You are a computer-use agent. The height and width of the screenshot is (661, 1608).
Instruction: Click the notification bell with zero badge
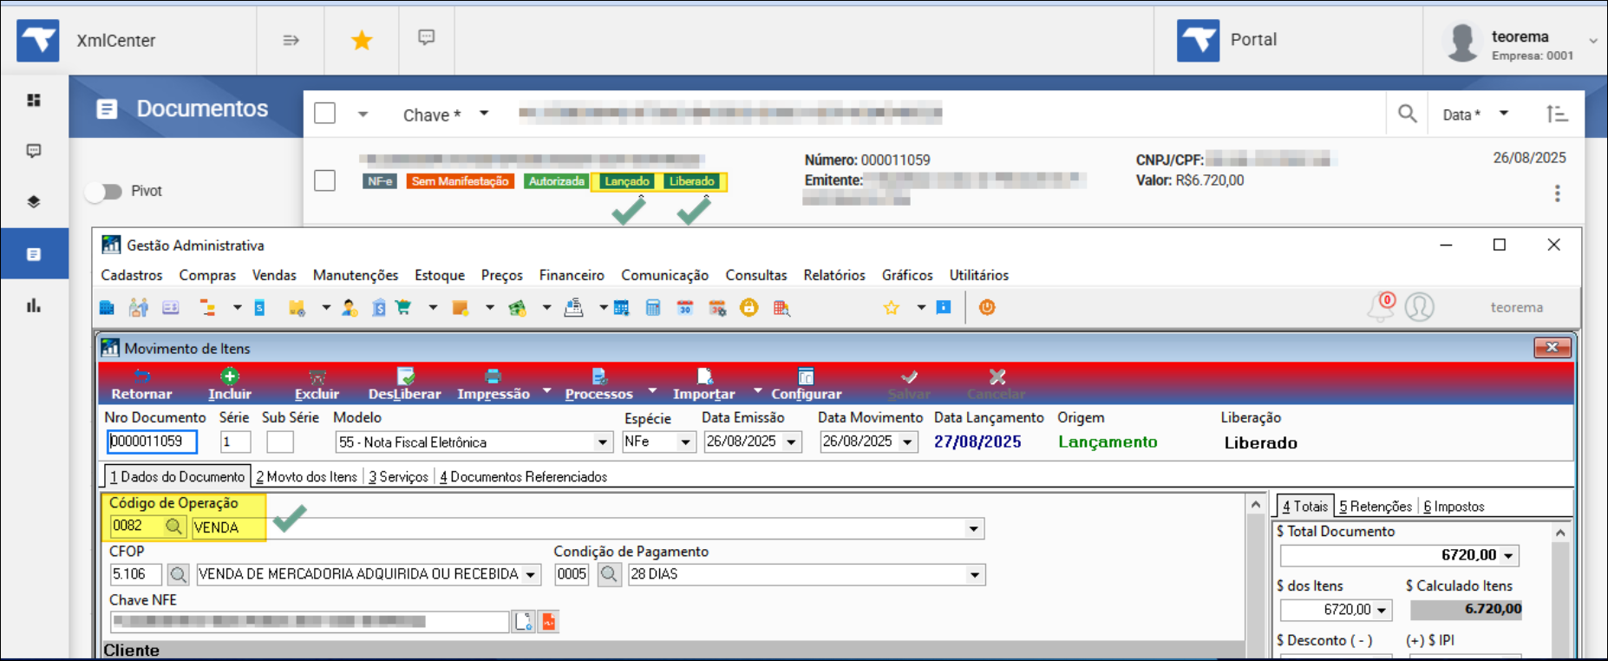click(x=1380, y=307)
